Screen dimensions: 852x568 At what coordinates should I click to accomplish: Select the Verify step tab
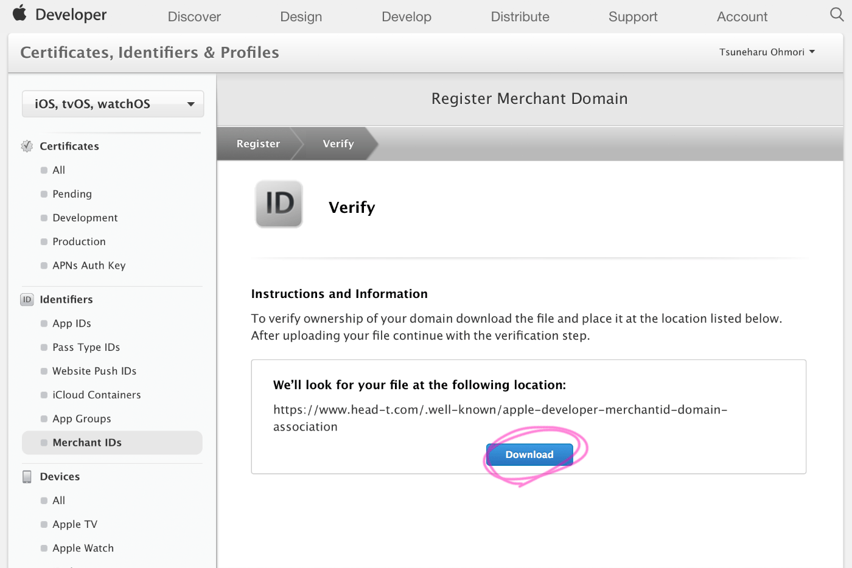click(338, 144)
